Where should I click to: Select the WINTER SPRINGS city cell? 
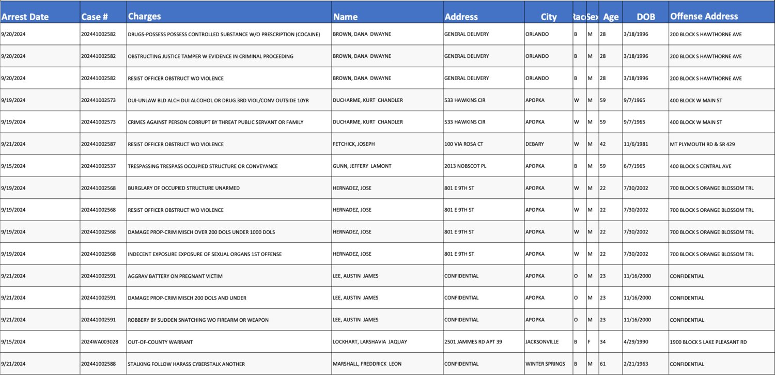point(548,364)
